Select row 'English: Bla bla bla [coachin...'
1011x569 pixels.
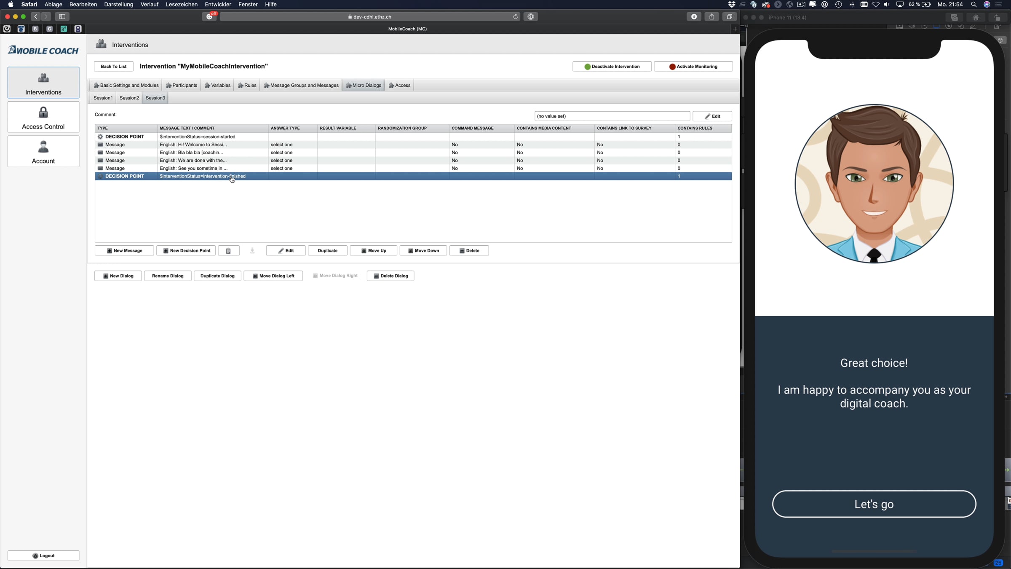pos(413,153)
